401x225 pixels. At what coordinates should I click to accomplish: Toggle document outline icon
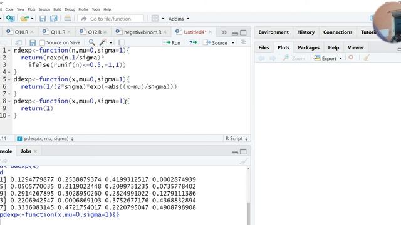point(243,42)
